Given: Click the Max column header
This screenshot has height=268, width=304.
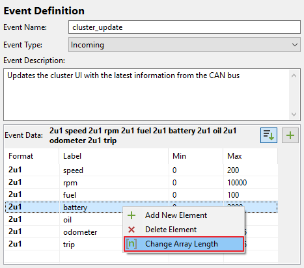Looking at the screenshot, I should tap(251, 156).
